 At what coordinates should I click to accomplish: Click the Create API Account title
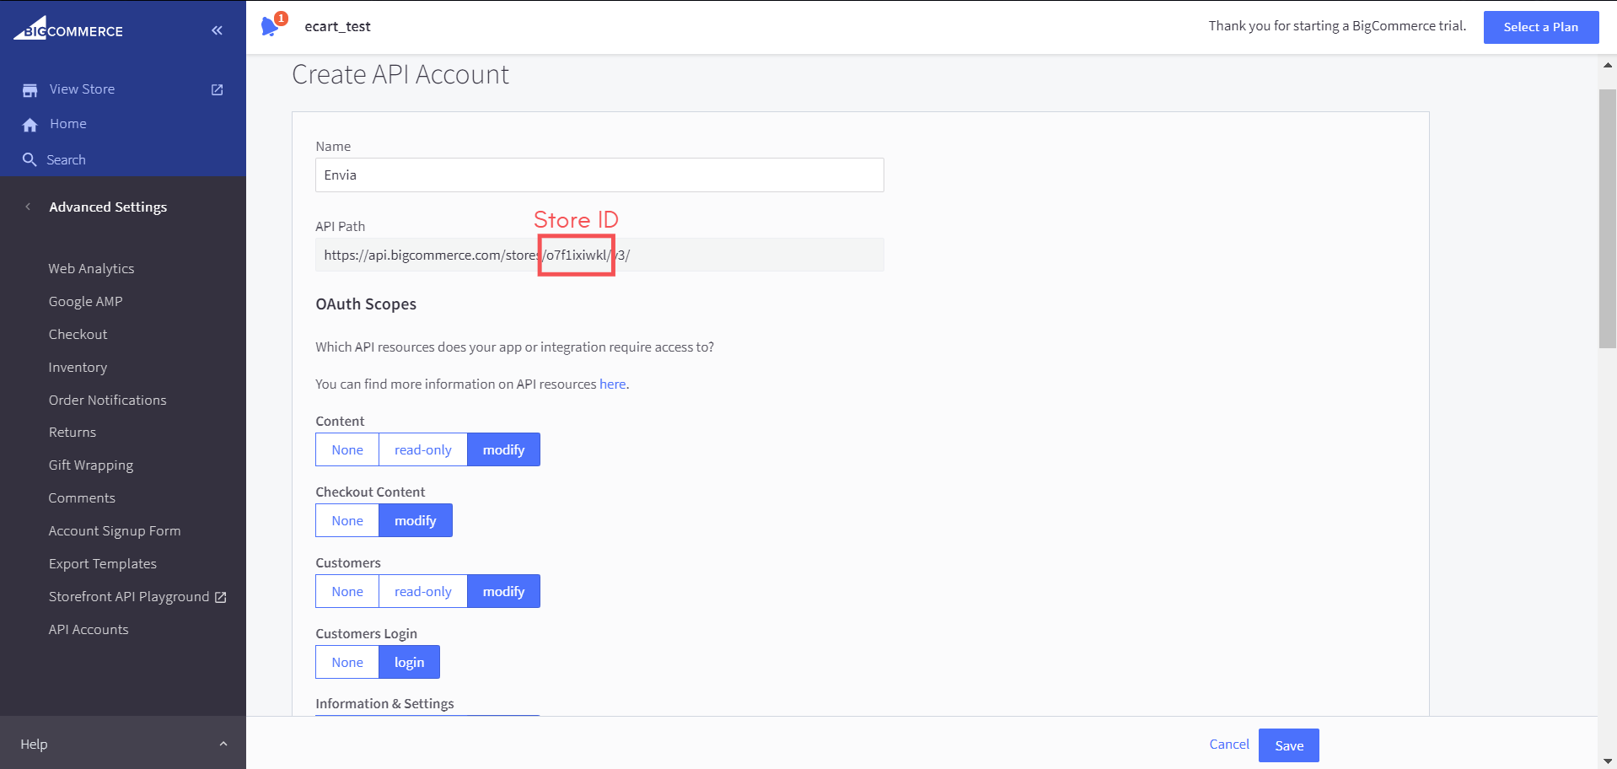(400, 75)
